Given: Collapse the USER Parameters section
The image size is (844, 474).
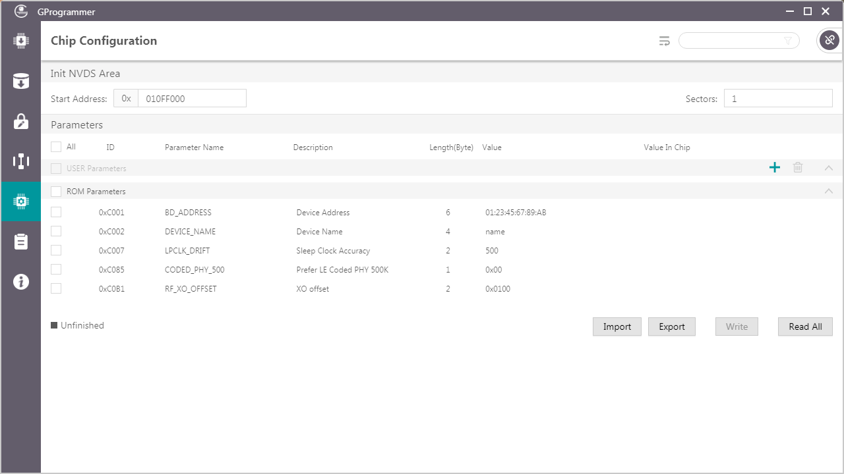Looking at the screenshot, I should [x=829, y=168].
